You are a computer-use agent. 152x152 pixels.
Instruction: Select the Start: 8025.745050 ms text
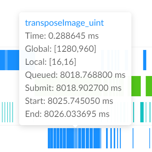[x=69, y=101]
